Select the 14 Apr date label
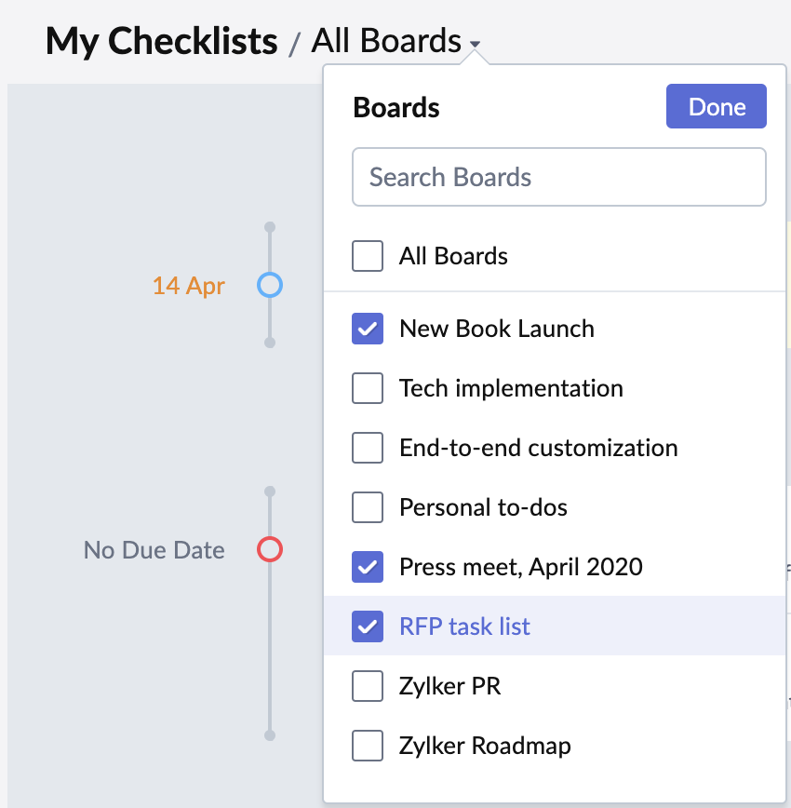 (189, 286)
